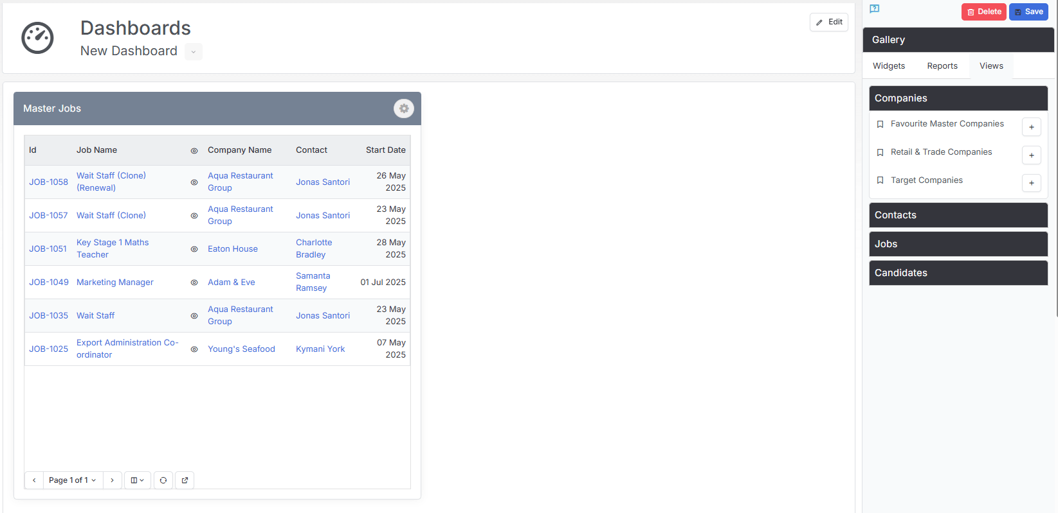This screenshot has height=513, width=1058.
Task: Open Export Administration Co-ordinator job
Action: [x=127, y=349]
